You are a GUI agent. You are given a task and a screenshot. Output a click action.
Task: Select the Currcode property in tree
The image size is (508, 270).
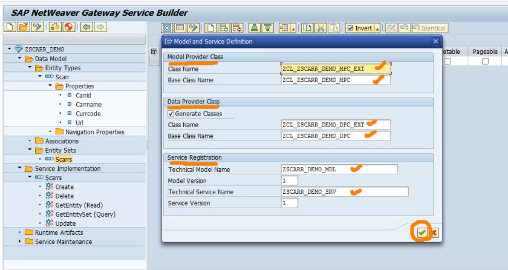pos(88,114)
